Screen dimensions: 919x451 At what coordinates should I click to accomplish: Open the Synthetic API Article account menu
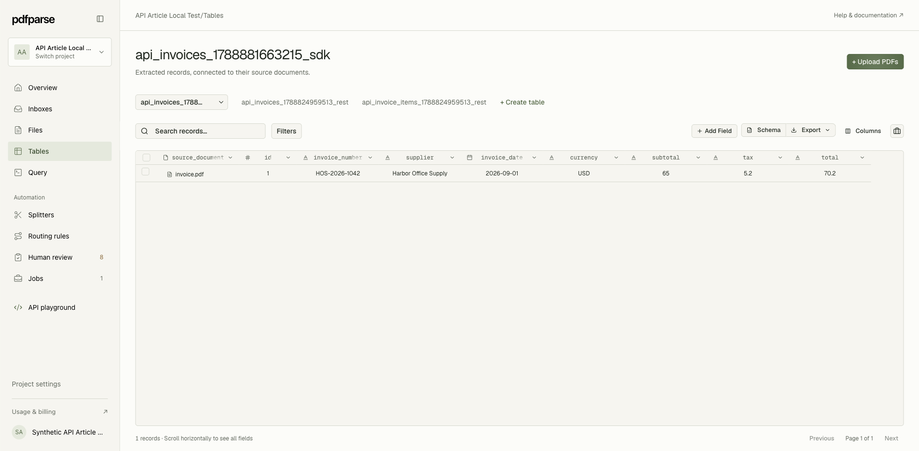(x=60, y=432)
